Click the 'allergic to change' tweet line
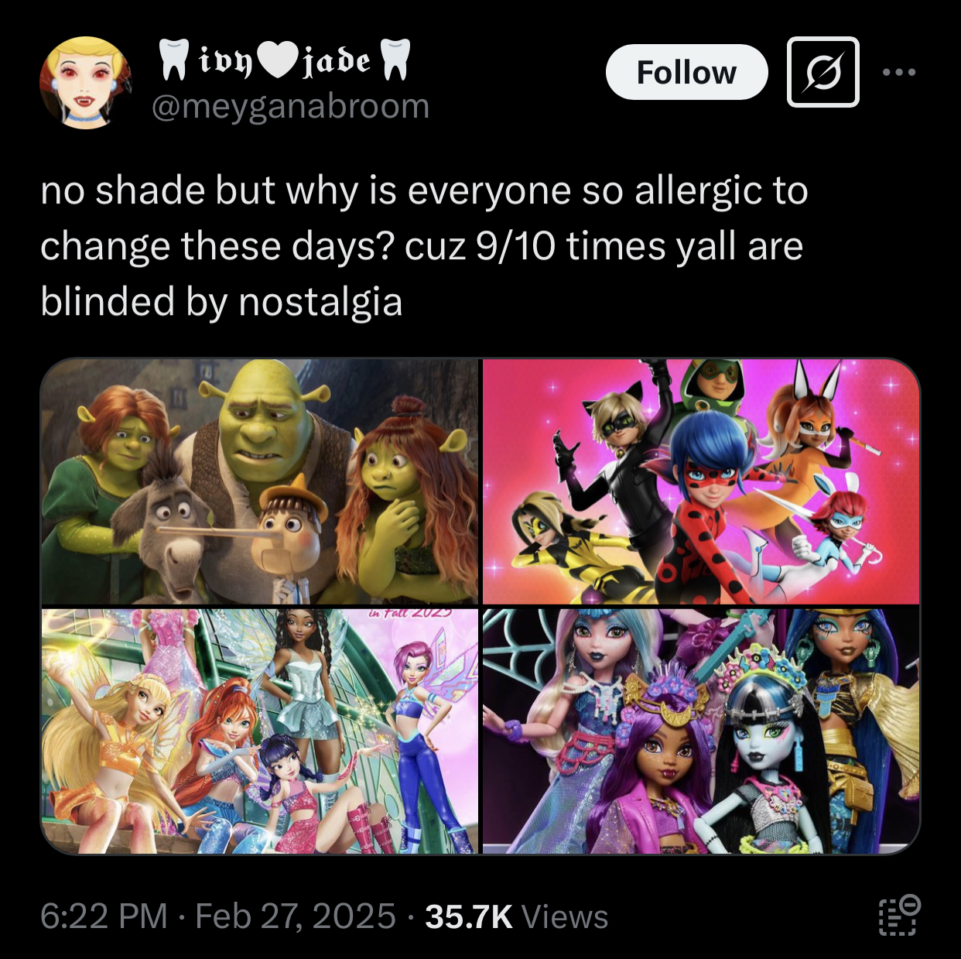This screenshot has width=961, height=959. [x=424, y=190]
